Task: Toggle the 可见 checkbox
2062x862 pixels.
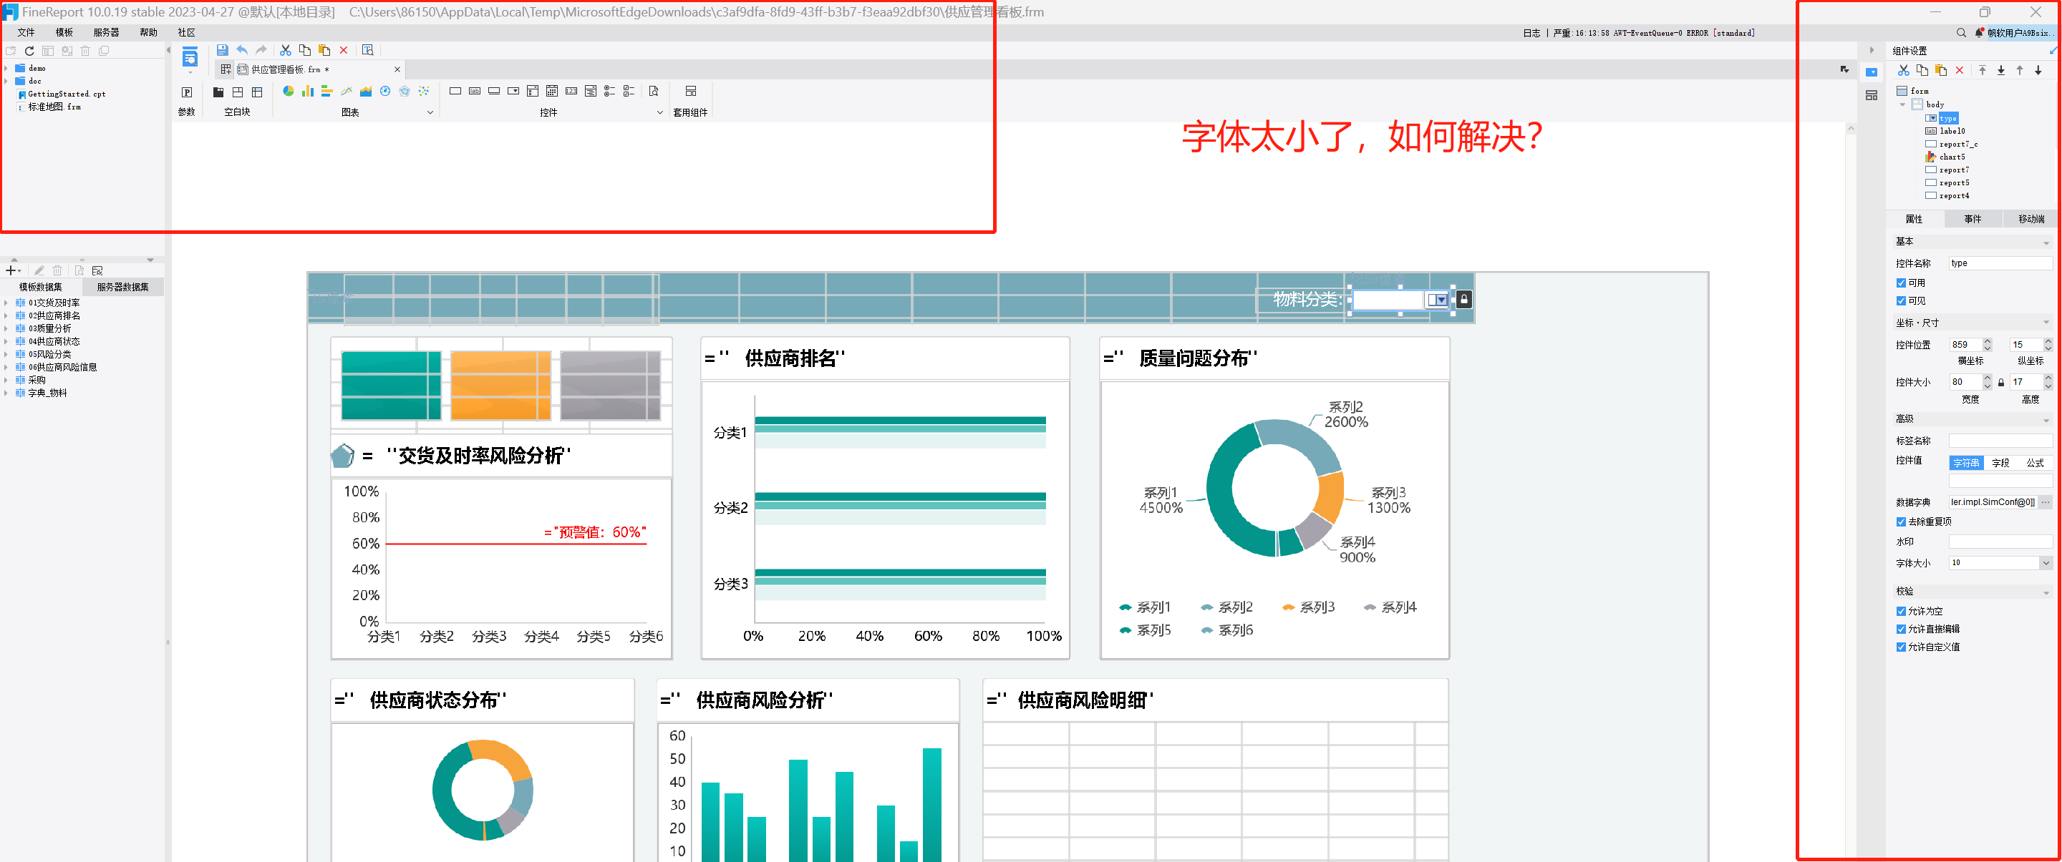Action: pyautogui.click(x=1901, y=300)
